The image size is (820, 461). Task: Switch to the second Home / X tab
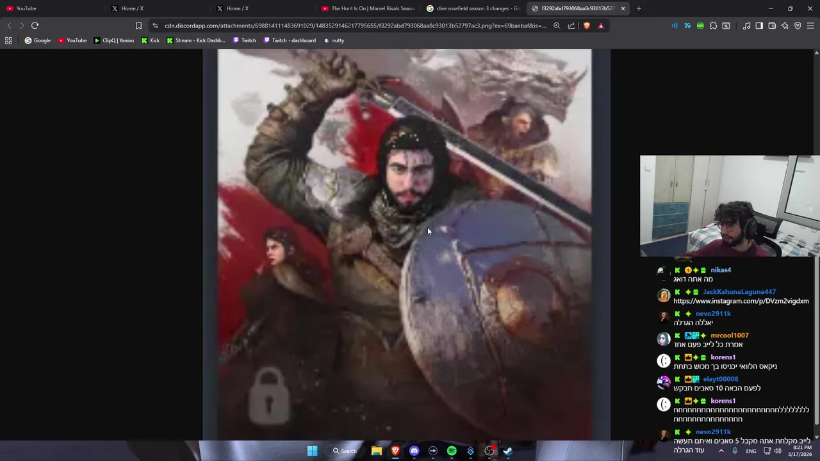tap(263, 8)
